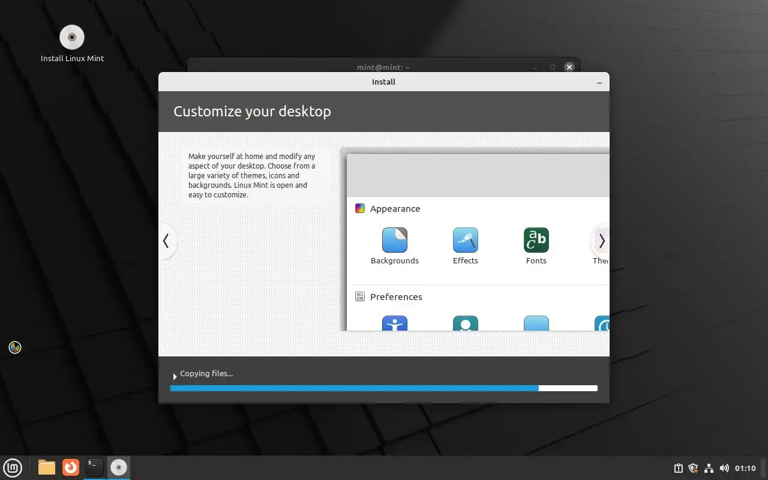Open the Install Linux Mint desktop icon

72,43
